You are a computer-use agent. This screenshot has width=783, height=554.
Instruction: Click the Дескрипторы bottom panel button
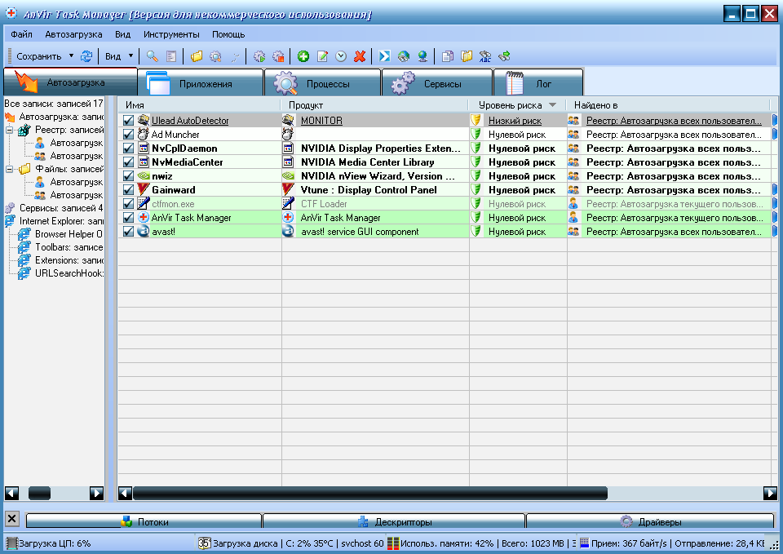[394, 521]
